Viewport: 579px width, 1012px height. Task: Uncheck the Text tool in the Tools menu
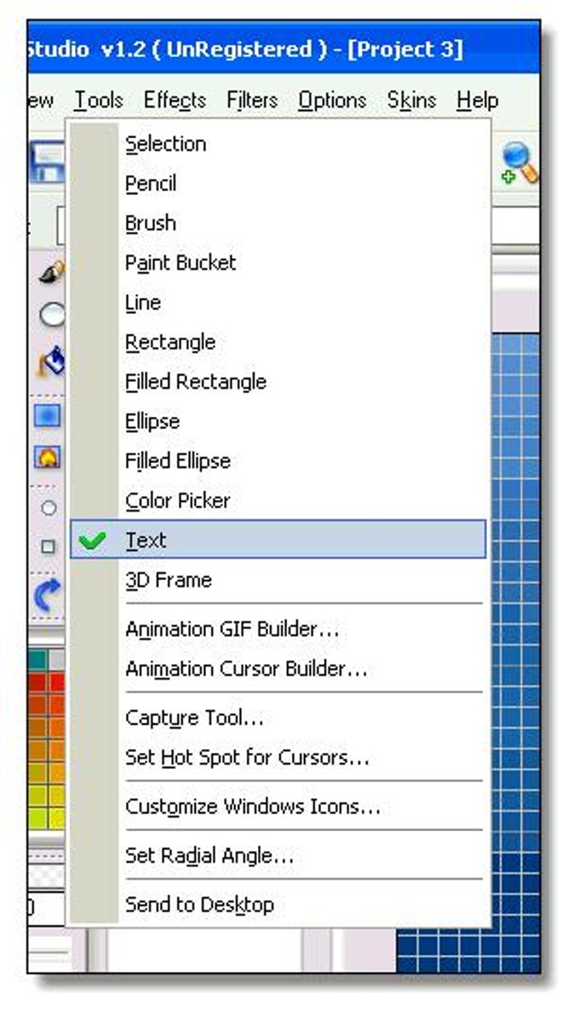tap(146, 540)
